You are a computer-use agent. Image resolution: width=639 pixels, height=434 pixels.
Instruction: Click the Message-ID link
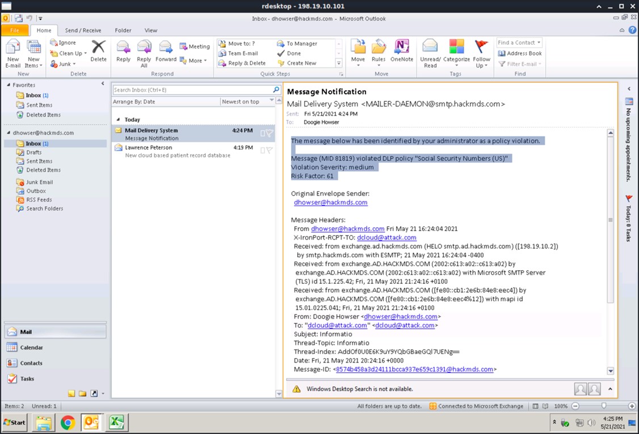pyautogui.click(x=414, y=369)
